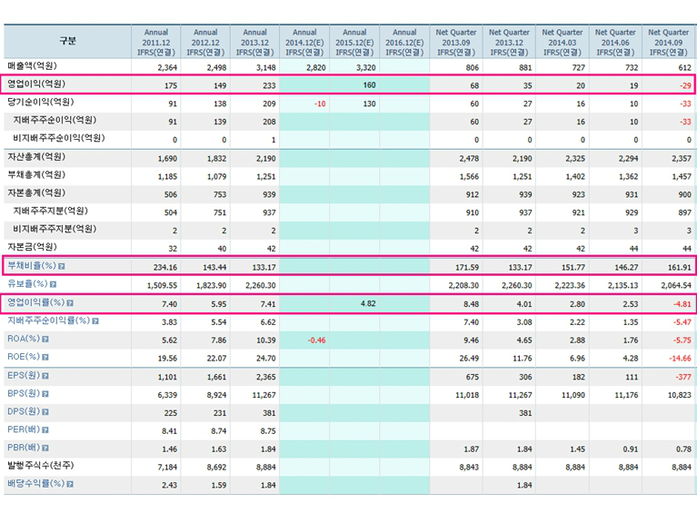Image resolution: width=697 pixels, height=513 pixels.
Task: Select the Annual 2015.12(E) column header
Action: 354,42
